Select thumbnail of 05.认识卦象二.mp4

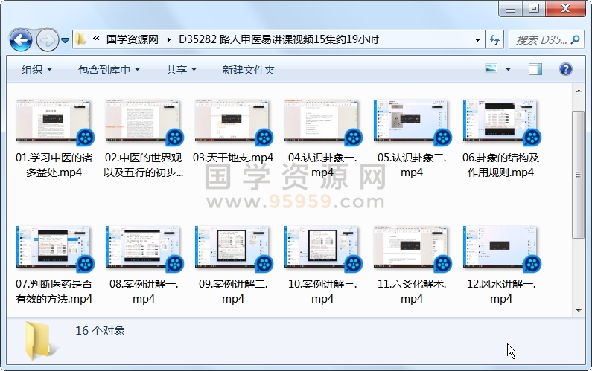point(411,120)
